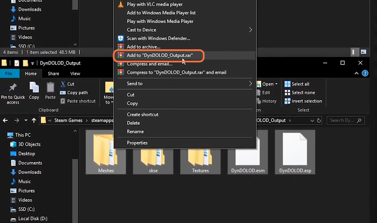Expand Cast to Device submenu arrow
This screenshot has width=377, height=223.
coord(250,30)
